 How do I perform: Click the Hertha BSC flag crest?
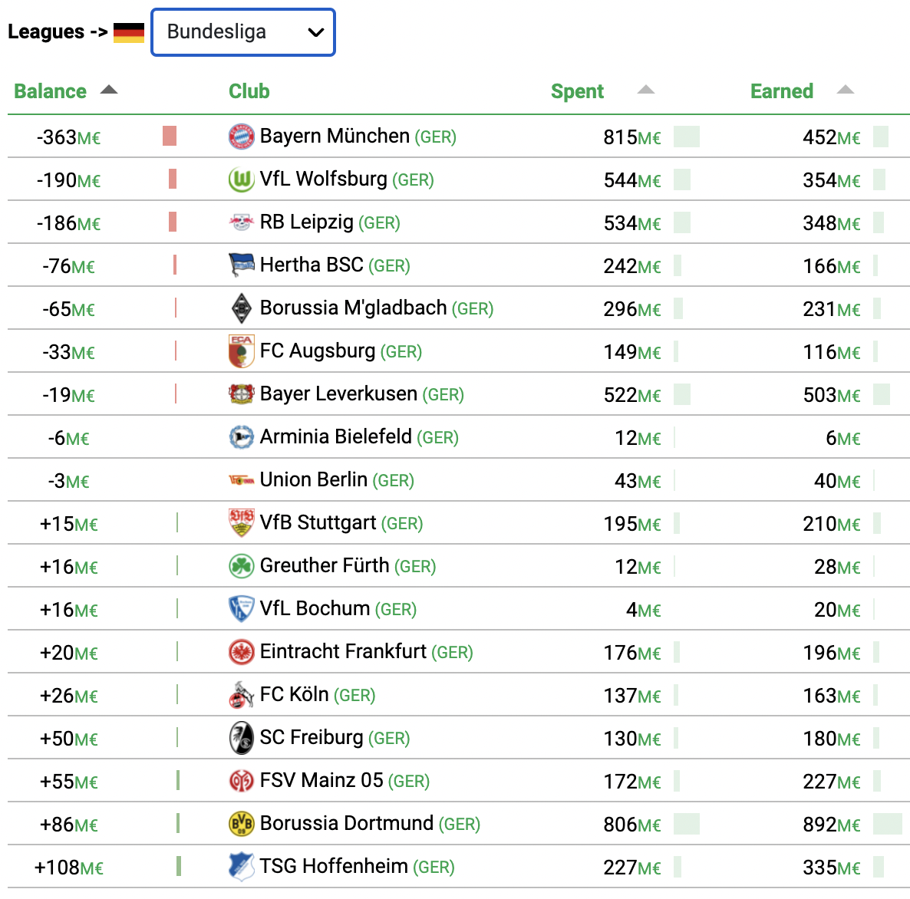tap(242, 265)
